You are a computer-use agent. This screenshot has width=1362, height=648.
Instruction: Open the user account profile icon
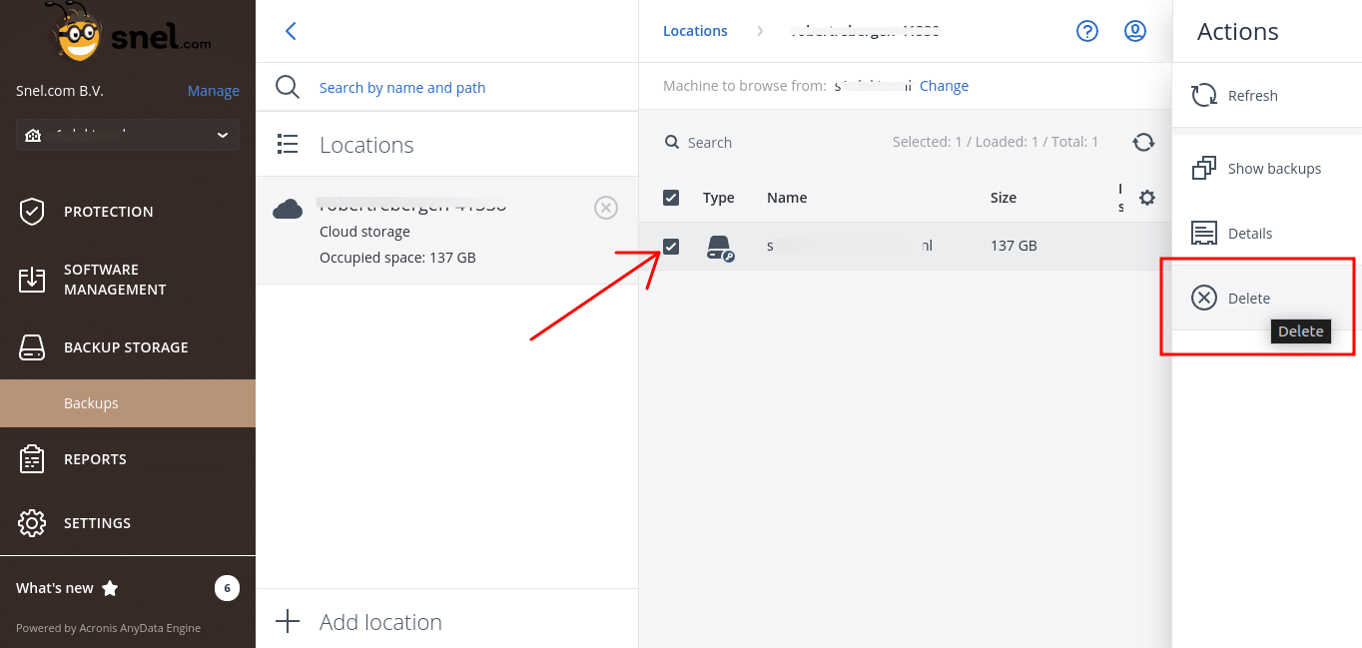tap(1134, 31)
